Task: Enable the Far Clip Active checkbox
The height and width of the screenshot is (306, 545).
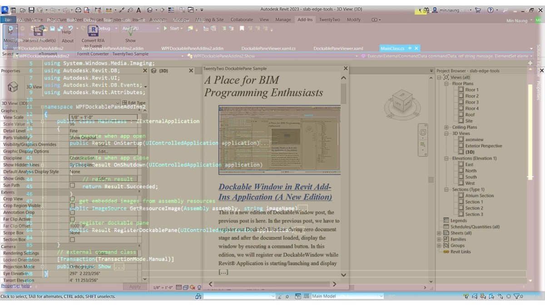Action: [x=72, y=219]
